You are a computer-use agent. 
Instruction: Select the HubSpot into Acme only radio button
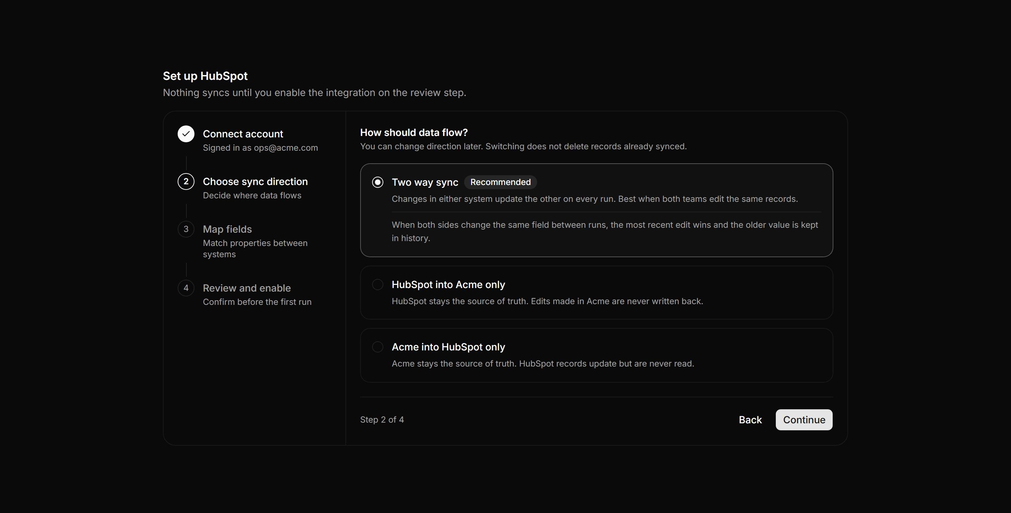pos(378,285)
